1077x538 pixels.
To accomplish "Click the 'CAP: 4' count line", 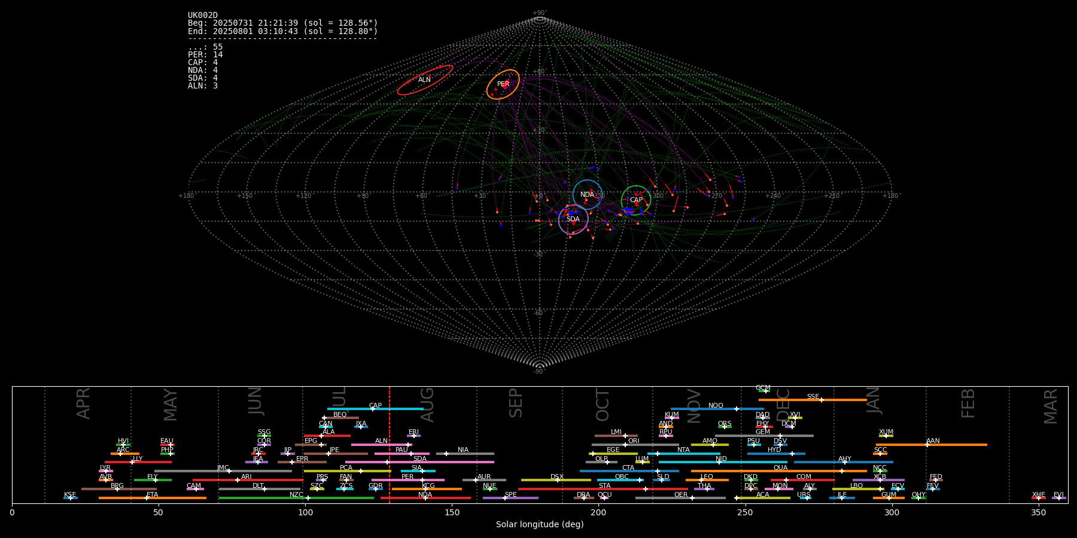I will click(x=203, y=62).
